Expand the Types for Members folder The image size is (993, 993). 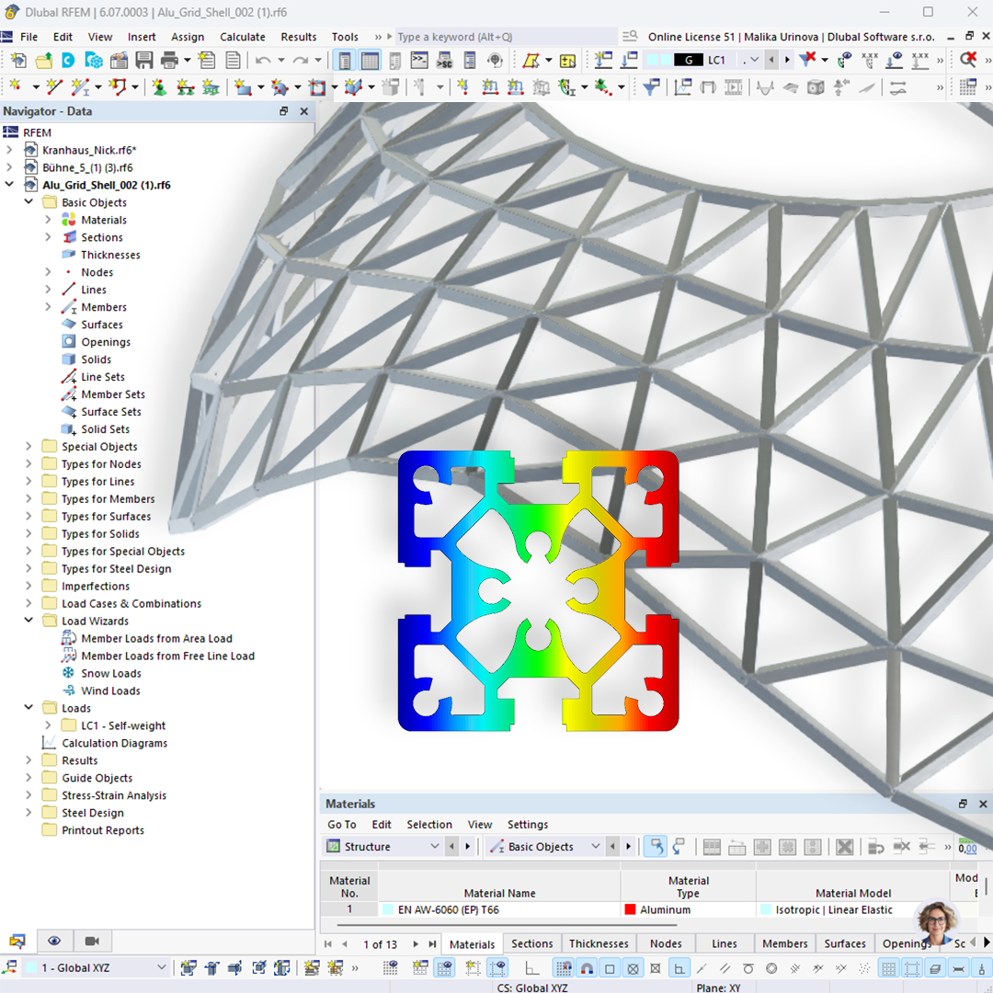[28, 498]
